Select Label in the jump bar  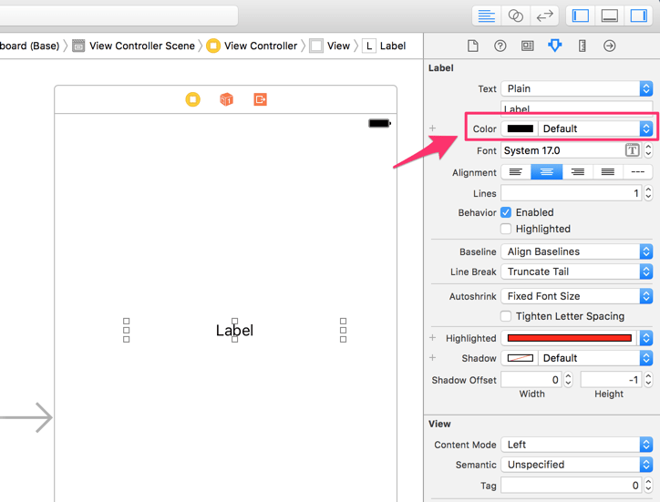tap(393, 46)
